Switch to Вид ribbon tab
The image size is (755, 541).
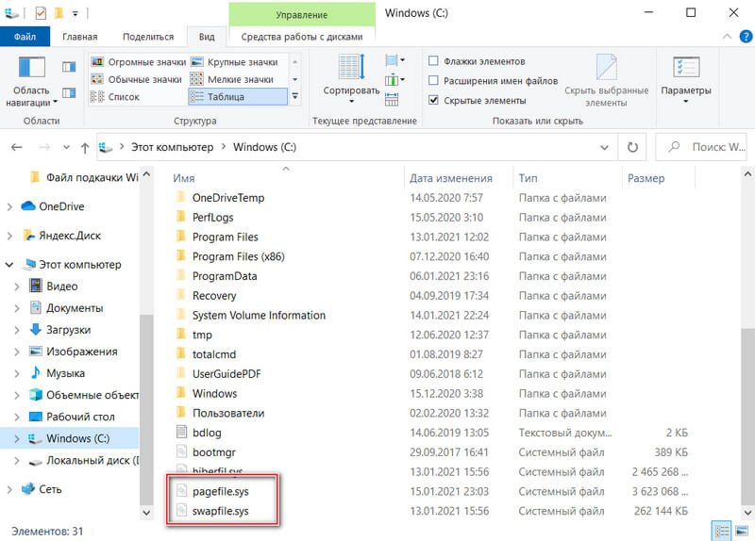(x=207, y=37)
